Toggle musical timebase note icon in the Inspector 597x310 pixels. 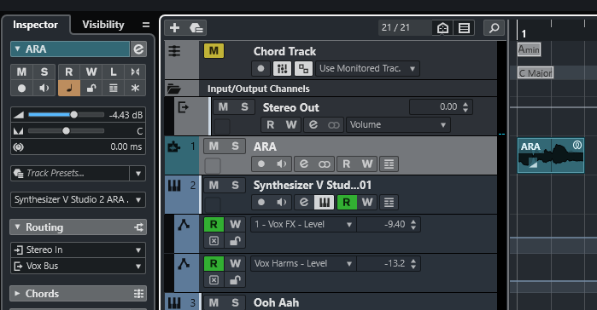[69, 88]
